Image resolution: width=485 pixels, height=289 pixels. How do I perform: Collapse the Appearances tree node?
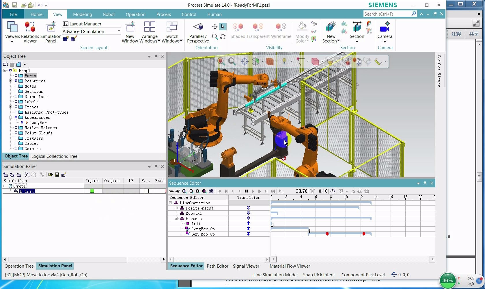click(11, 117)
